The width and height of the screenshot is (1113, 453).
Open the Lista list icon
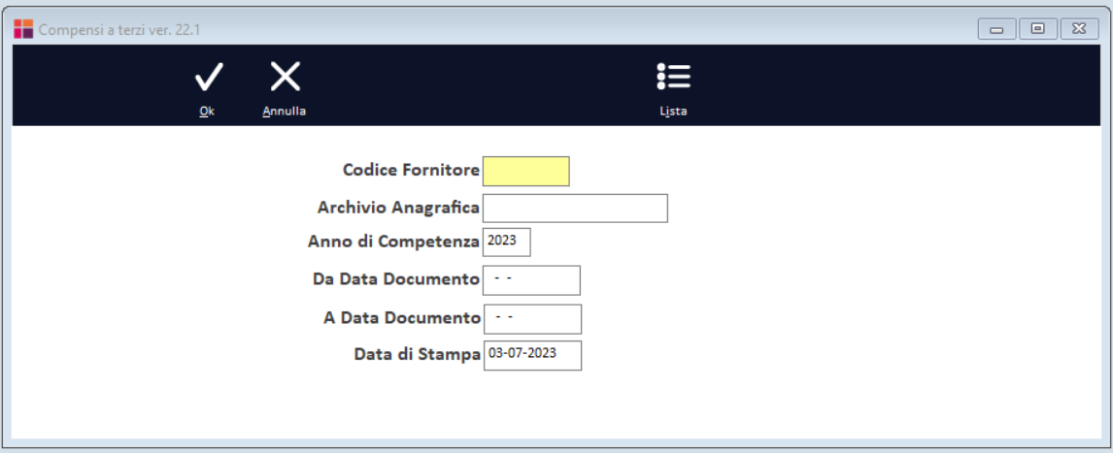pos(673,77)
